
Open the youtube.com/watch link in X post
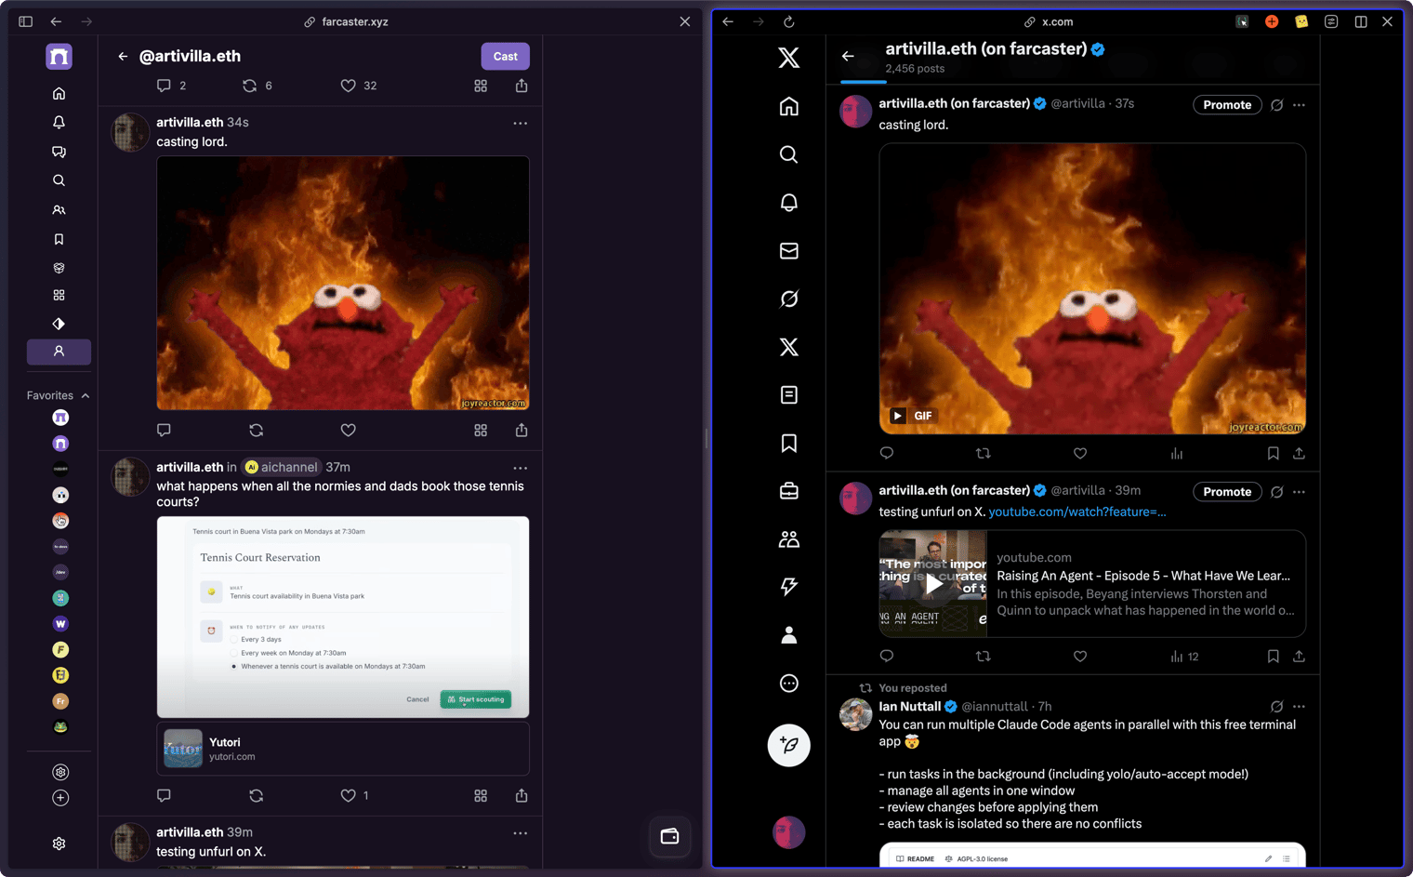[1076, 512]
